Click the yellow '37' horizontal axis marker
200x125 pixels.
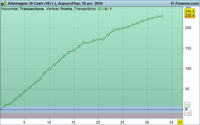click(x=180, y=122)
